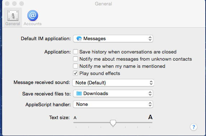Select the General switch icon
This screenshot has width=206, height=136.
click(x=13, y=15)
